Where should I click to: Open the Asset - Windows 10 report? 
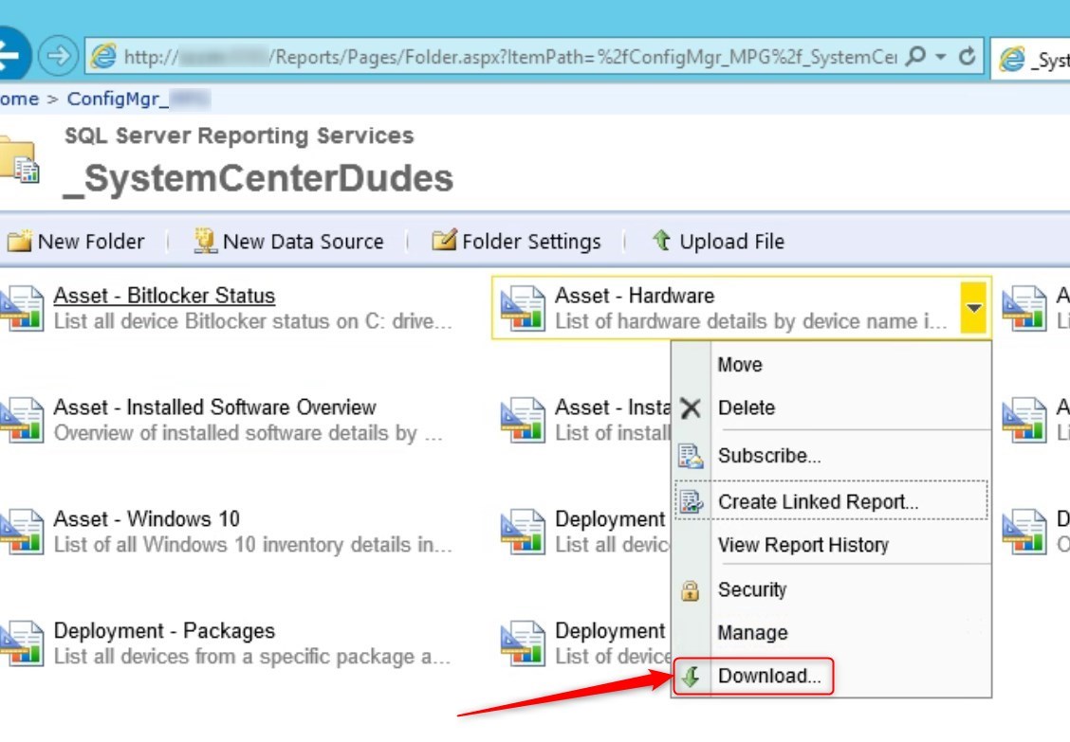tap(147, 519)
